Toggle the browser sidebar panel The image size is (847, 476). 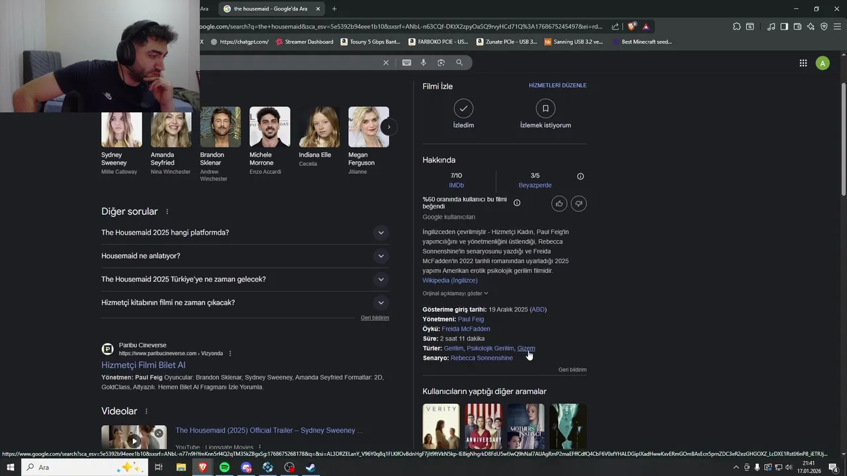[x=784, y=26]
